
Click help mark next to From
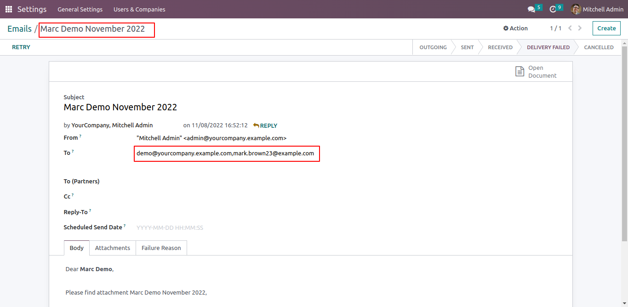click(x=80, y=136)
